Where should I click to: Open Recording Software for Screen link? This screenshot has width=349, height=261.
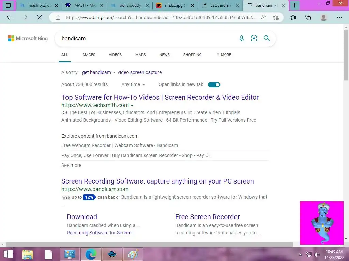tap(99, 232)
